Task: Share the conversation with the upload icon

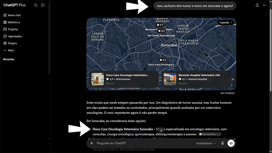Action: click(x=257, y=5)
